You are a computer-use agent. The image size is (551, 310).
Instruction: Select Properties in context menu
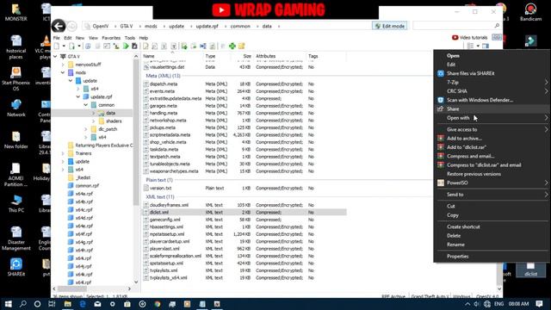[x=492, y=257]
